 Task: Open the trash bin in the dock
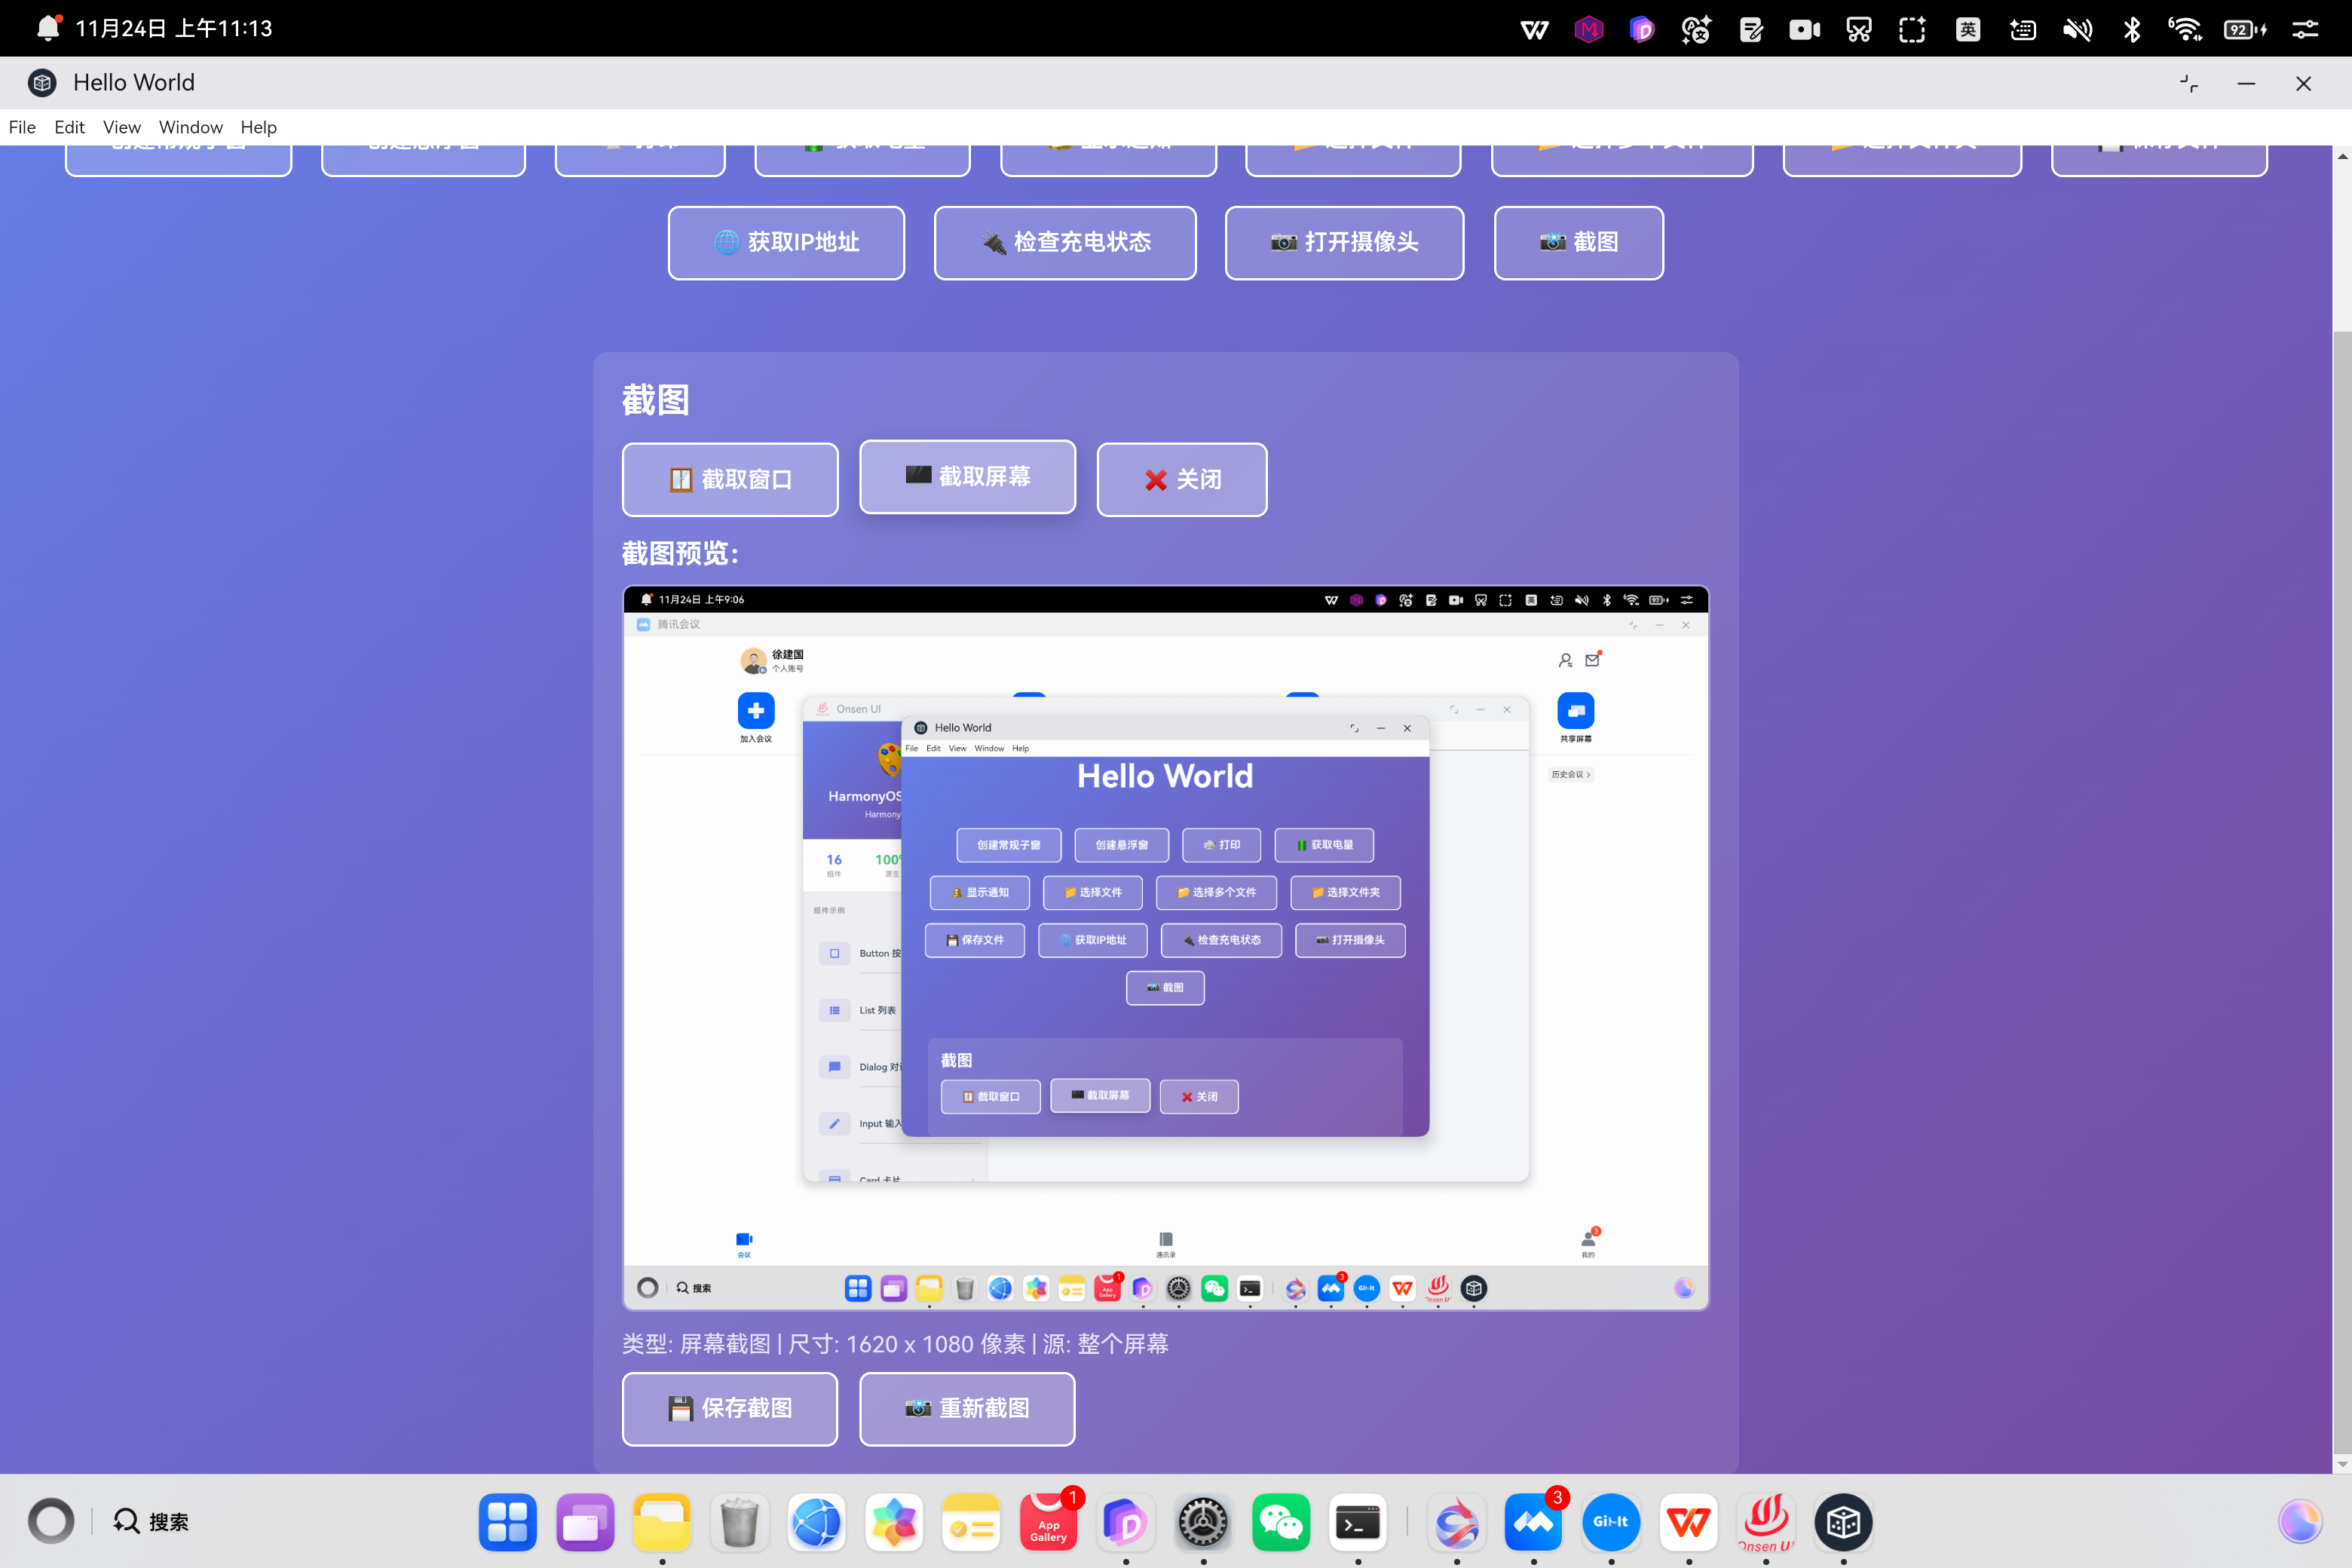(x=739, y=1522)
